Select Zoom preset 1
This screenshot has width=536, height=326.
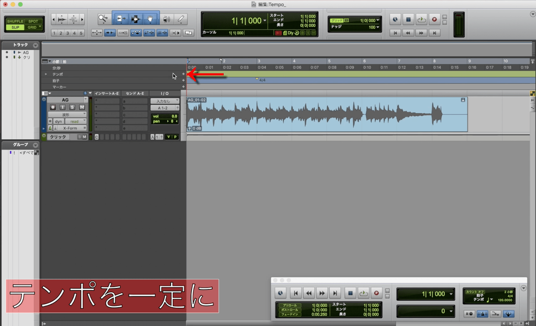pyautogui.click(x=54, y=33)
